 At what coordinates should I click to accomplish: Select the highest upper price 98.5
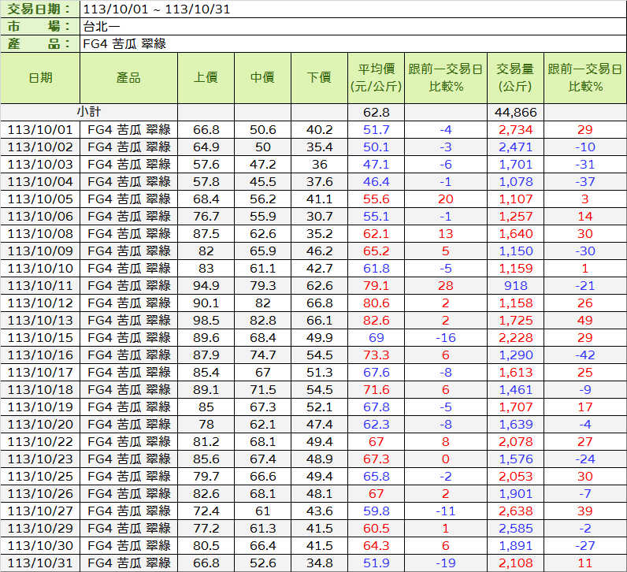click(x=206, y=320)
